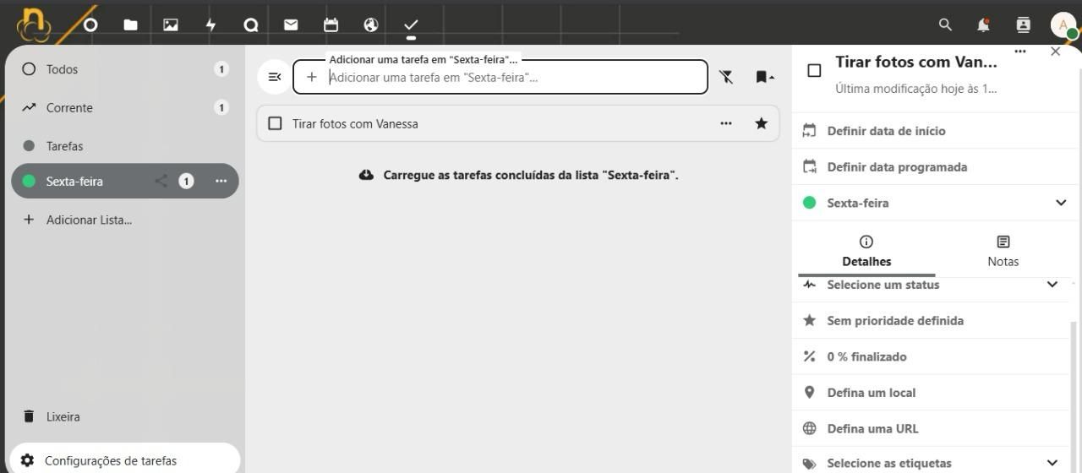Image resolution: width=1082 pixels, height=473 pixels.
Task: Click Defina uma URL field
Action: coord(931,428)
